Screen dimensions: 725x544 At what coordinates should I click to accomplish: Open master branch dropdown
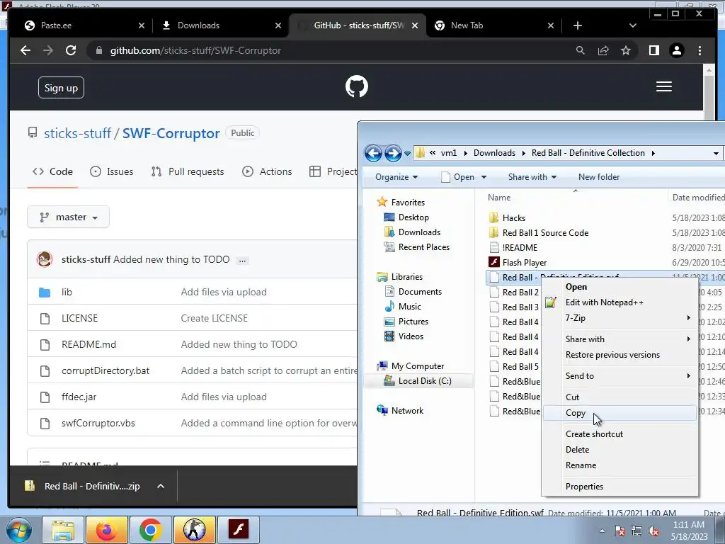point(69,217)
